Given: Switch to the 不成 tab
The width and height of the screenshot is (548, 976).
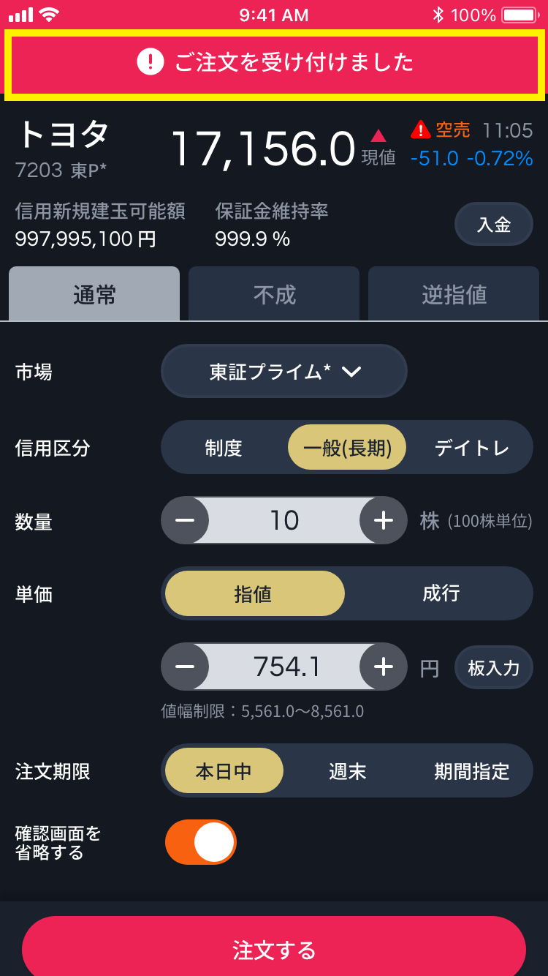Looking at the screenshot, I should [274, 294].
